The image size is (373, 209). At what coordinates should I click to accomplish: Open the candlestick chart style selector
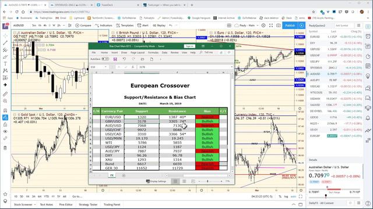click(70, 26)
